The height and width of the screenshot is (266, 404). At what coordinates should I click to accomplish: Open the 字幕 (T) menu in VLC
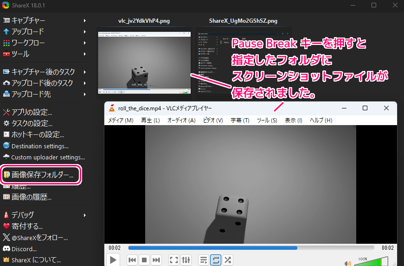[x=240, y=120]
